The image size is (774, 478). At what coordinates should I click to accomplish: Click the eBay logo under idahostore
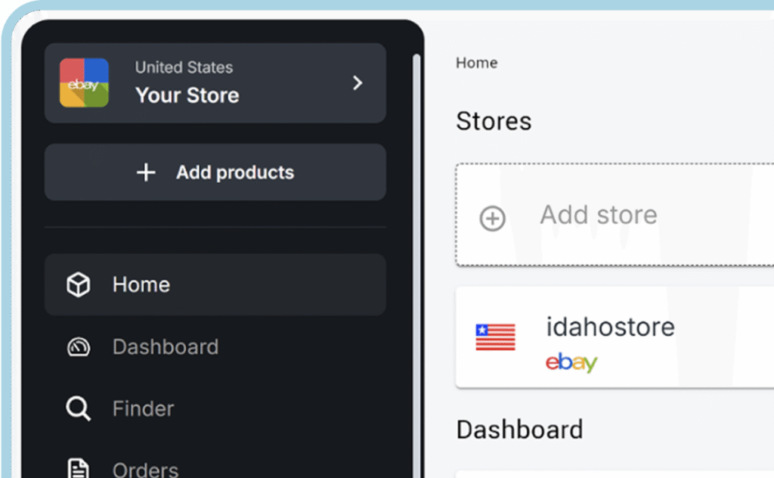(571, 362)
